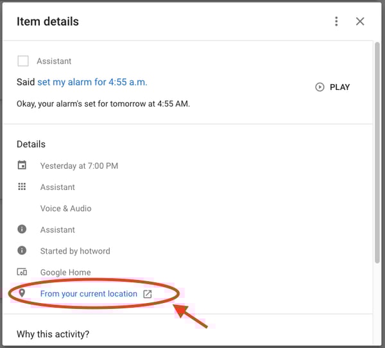Follow the 'From your current location' link

tap(89, 293)
